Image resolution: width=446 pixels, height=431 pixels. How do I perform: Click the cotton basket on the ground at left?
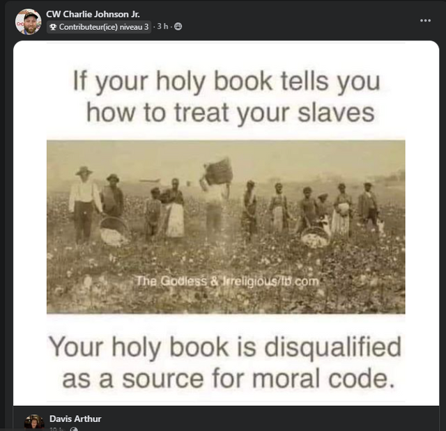coord(114,230)
